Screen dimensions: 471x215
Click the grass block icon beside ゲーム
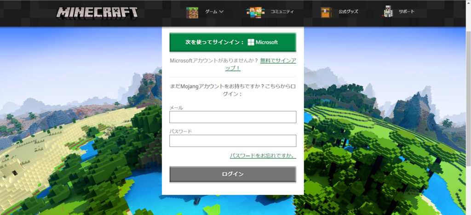pos(192,12)
